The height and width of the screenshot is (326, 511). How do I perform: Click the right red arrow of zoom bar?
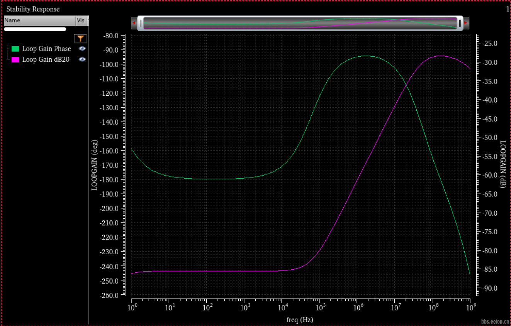[466, 23]
